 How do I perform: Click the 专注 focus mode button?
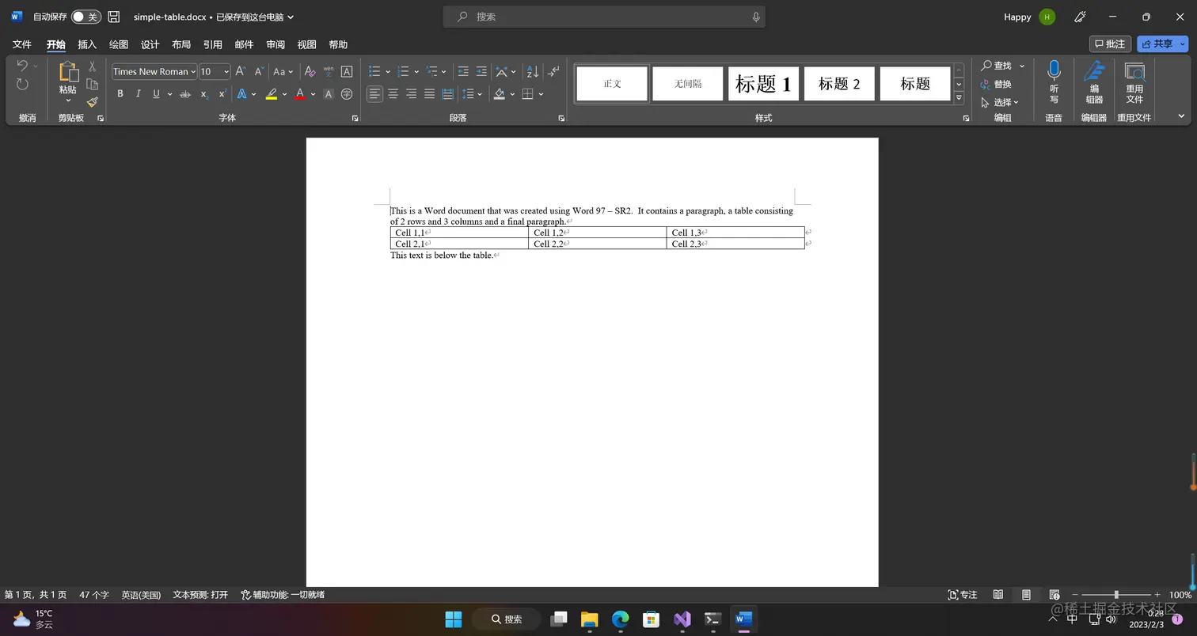(963, 595)
